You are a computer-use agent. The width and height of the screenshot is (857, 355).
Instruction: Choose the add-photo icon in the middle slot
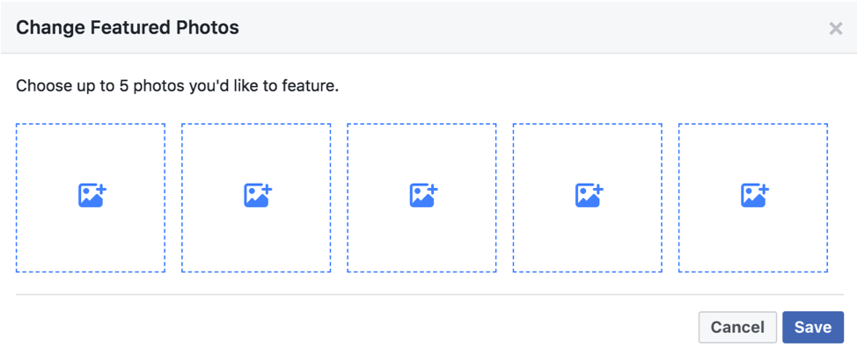(423, 196)
